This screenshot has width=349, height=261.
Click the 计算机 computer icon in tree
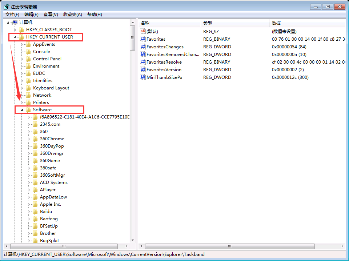(15, 22)
